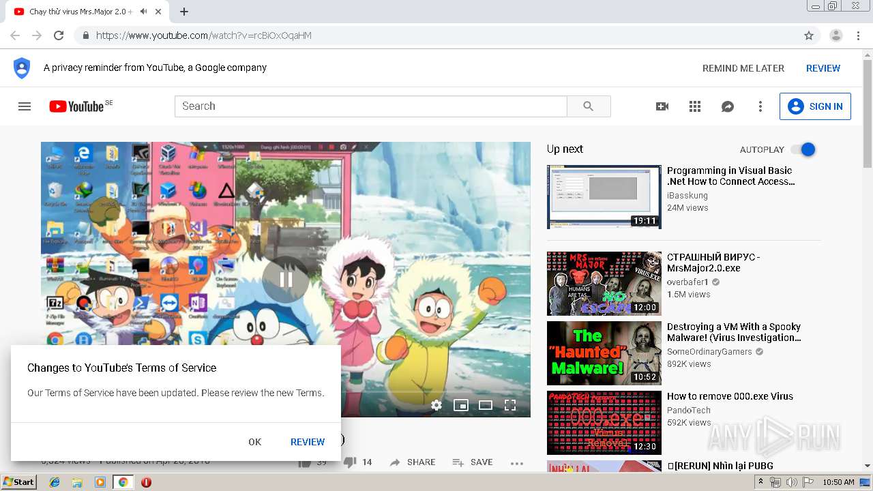This screenshot has height=491, width=873.
Task: Reload the current page
Action: point(59,35)
